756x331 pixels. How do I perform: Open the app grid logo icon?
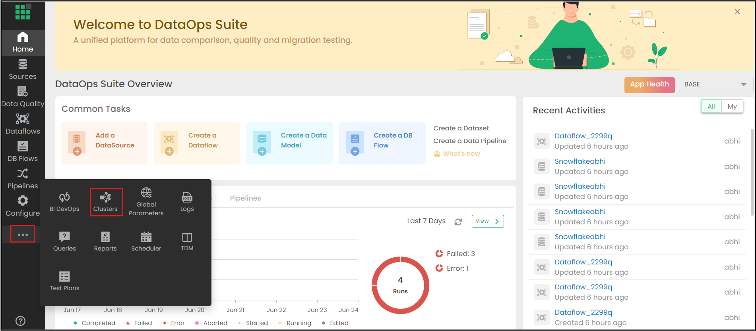[x=23, y=12]
